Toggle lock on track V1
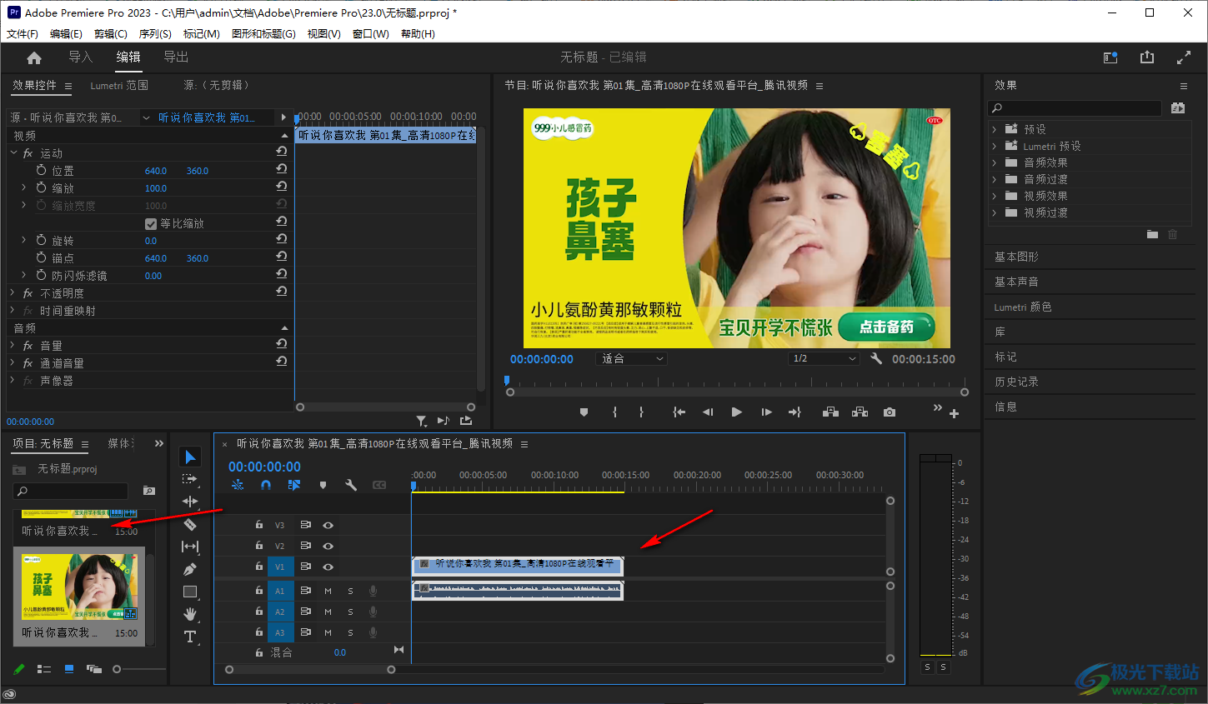This screenshot has height=704, width=1208. click(259, 567)
